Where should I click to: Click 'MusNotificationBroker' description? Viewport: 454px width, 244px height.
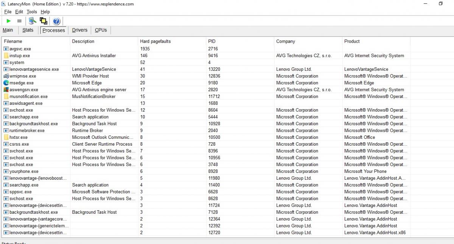94,96
